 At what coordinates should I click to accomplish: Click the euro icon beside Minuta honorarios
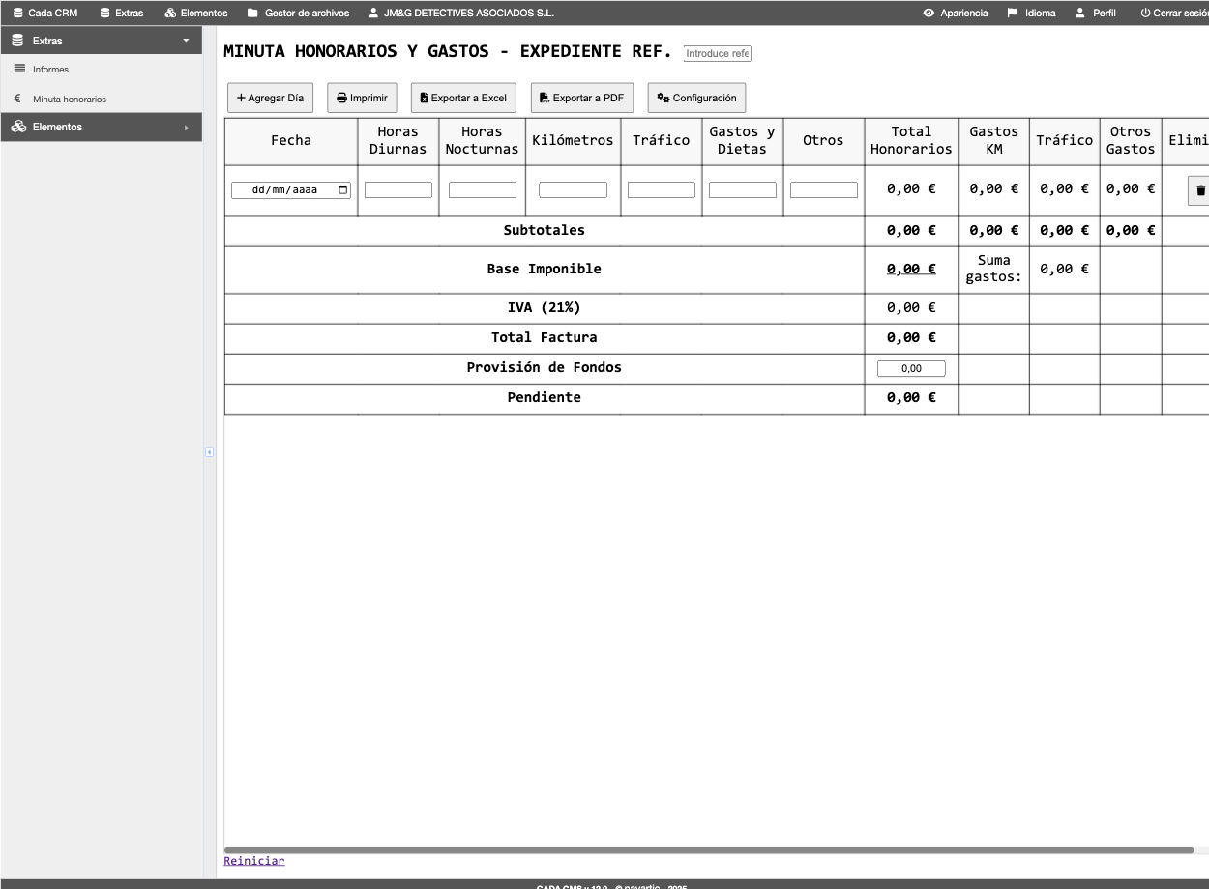17,99
